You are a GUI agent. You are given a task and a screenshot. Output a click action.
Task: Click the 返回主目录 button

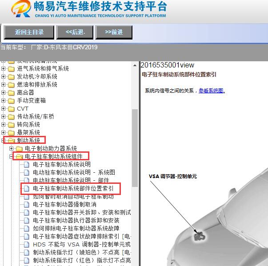point(29,32)
